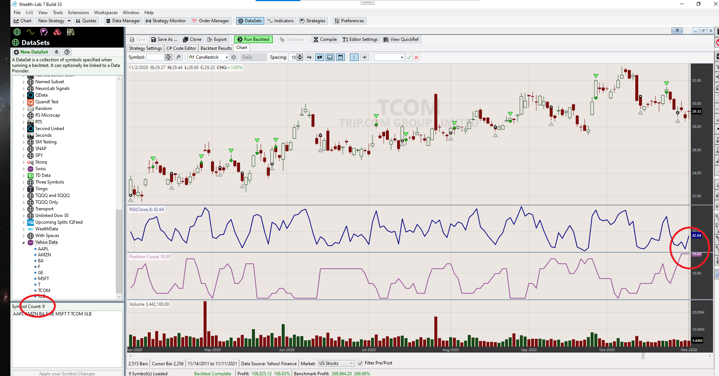Click the collapse-all double chevron icon
Image resolution: width=719 pixels, height=376 pixels.
(x=56, y=52)
